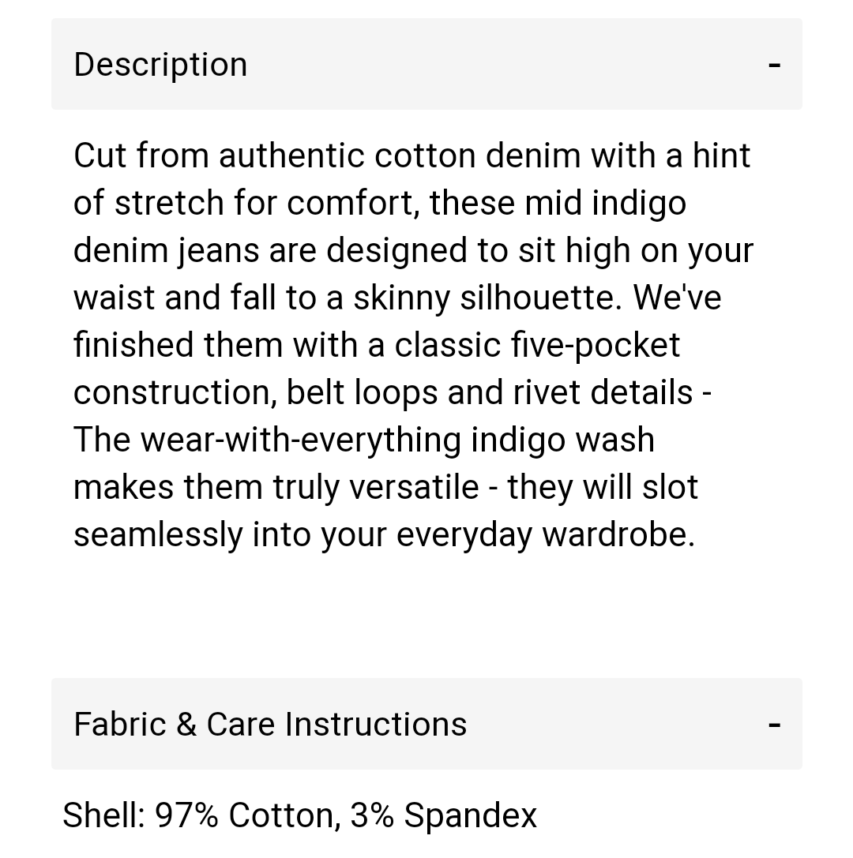Select the Shell fabric composition text

(x=300, y=814)
